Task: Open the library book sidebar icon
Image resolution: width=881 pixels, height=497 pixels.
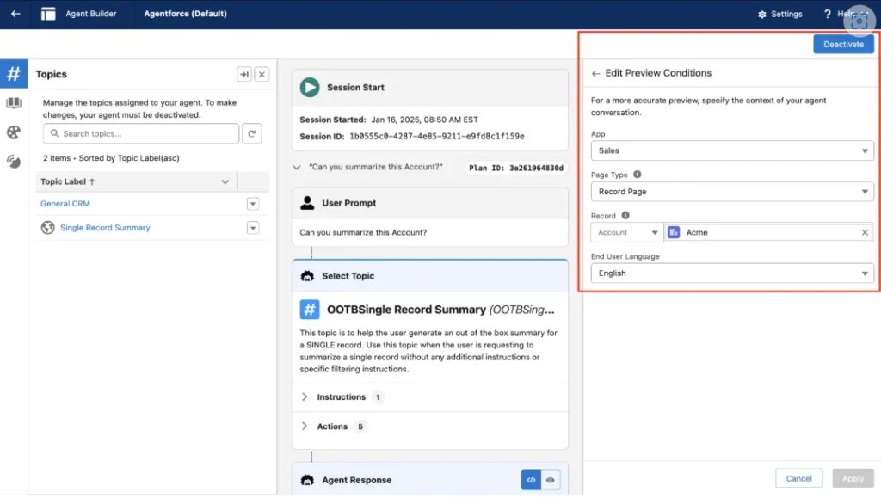Action: [14, 103]
